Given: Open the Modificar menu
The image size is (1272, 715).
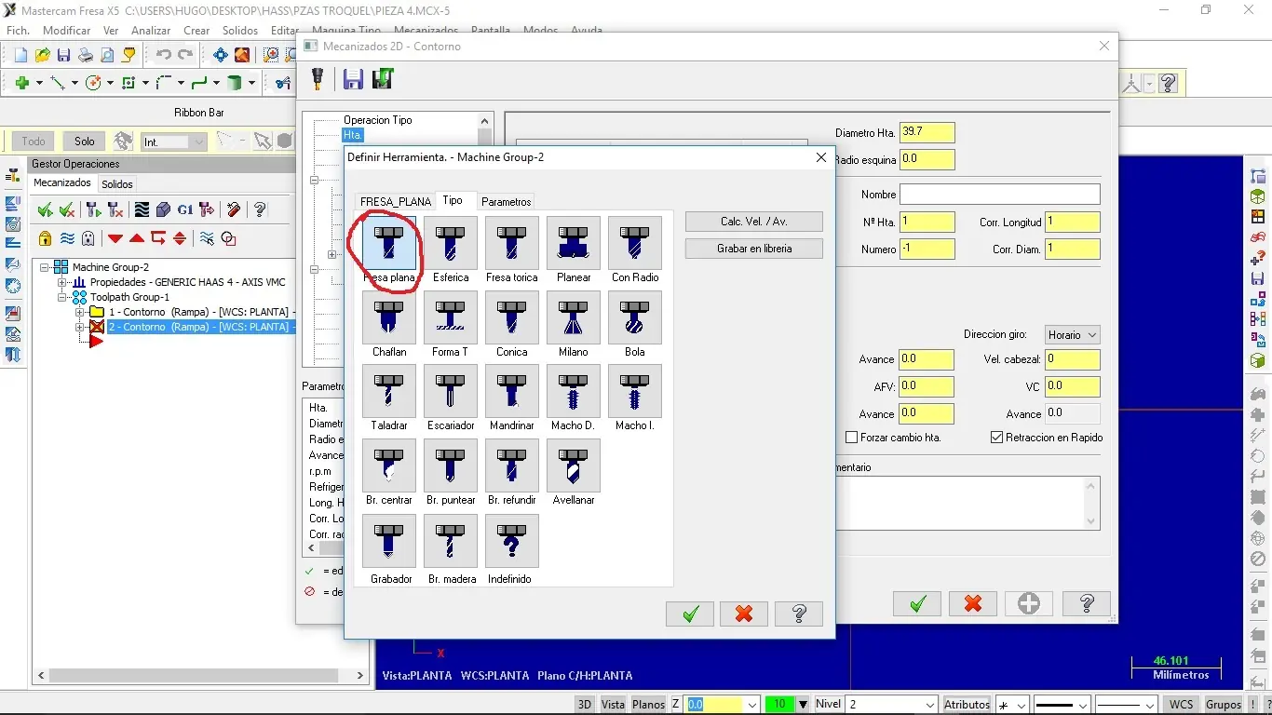Looking at the screenshot, I should [x=67, y=31].
